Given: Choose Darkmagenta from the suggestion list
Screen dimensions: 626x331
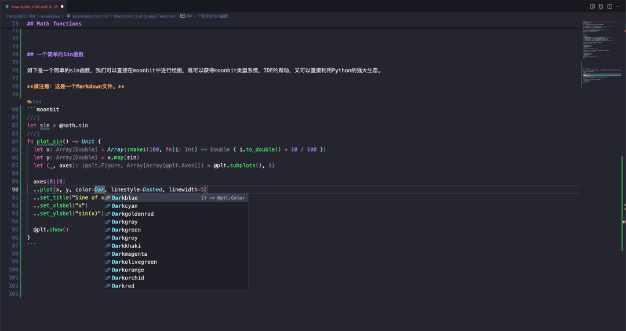Looking at the screenshot, I should click(x=176, y=253).
